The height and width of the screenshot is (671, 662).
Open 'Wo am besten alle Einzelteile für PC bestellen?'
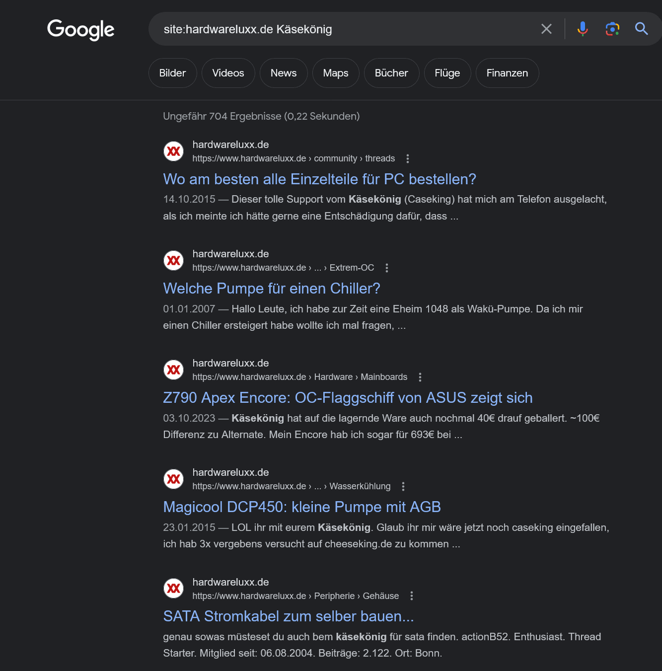click(320, 179)
